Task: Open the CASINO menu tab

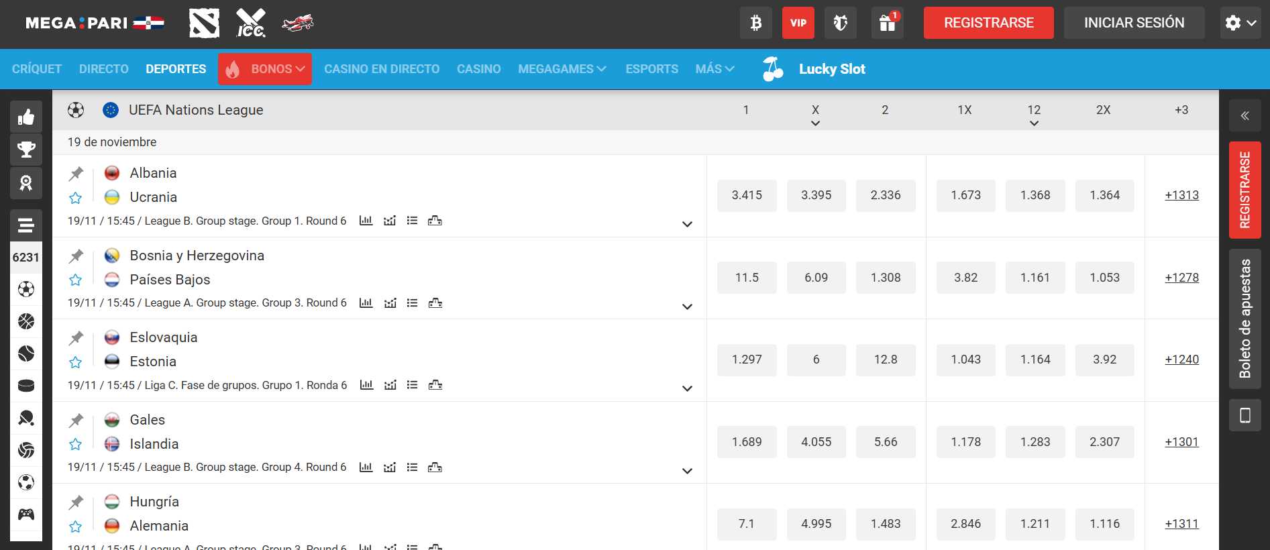Action: (x=479, y=69)
